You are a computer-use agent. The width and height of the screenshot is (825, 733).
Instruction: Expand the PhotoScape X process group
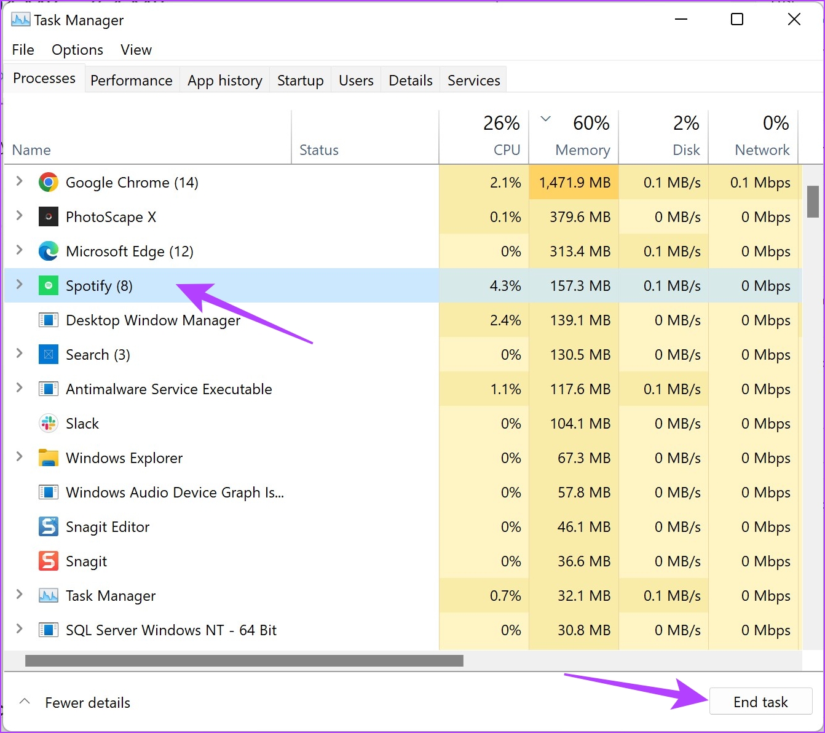tap(19, 215)
